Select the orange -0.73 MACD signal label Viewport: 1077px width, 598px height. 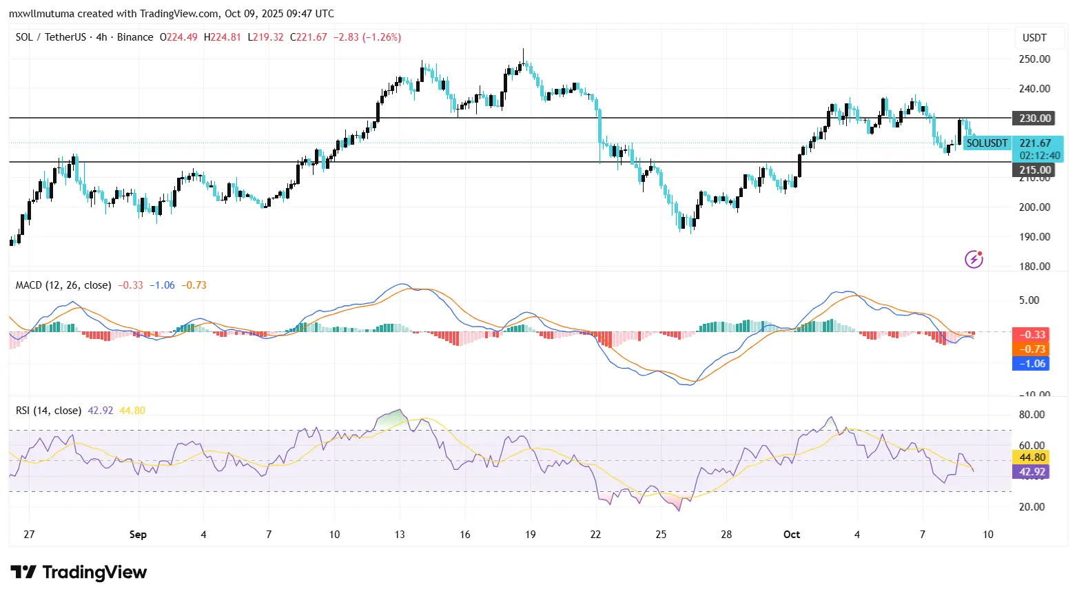(1031, 349)
